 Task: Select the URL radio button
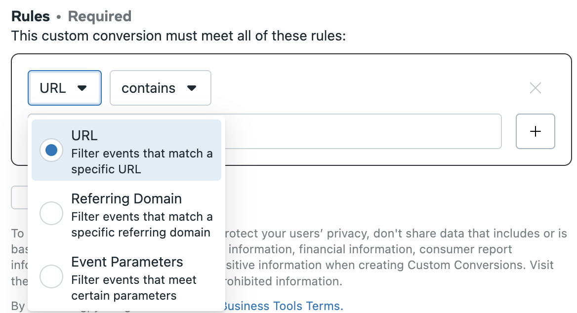51,150
